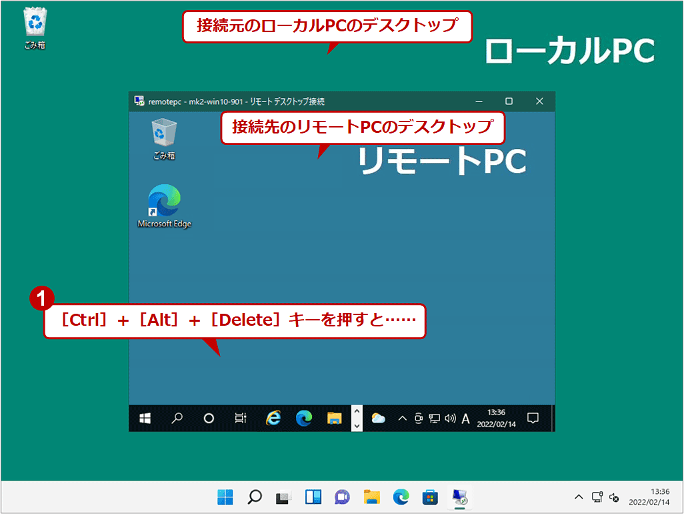Open remote Action Center notification button
The height and width of the screenshot is (514, 684).
pyautogui.click(x=532, y=417)
